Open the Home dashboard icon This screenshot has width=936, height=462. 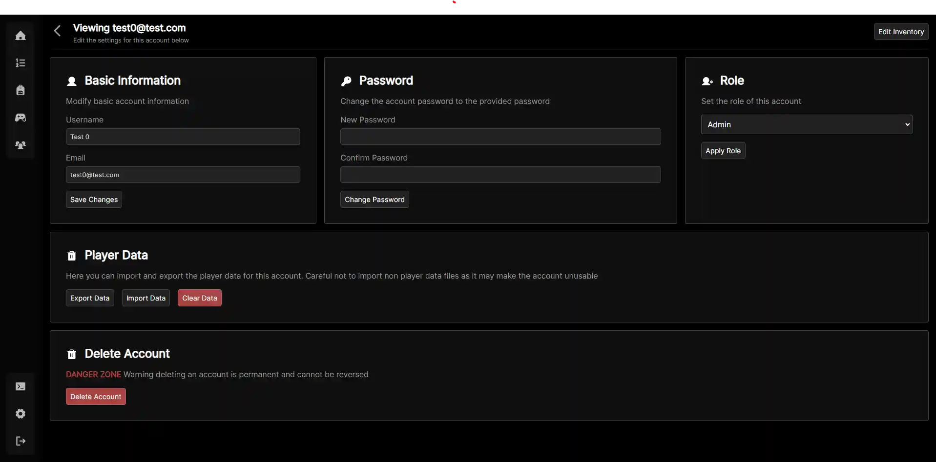click(21, 35)
